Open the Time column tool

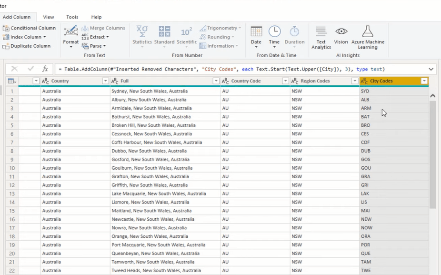[274, 36]
